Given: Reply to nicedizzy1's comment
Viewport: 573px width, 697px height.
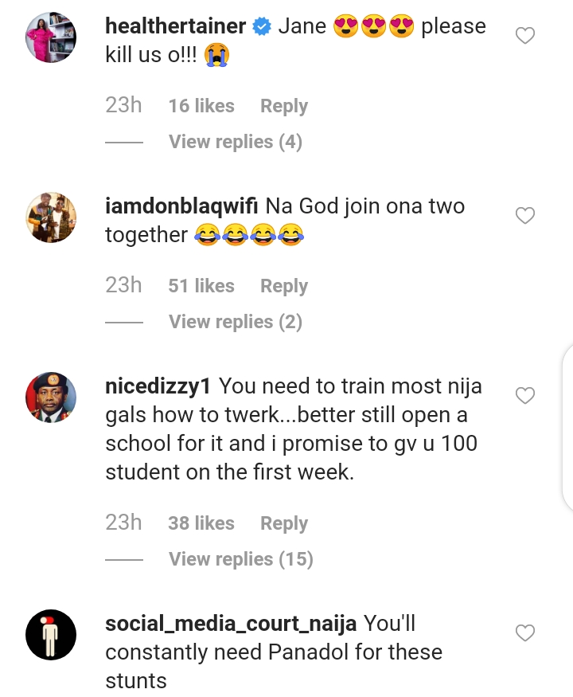Looking at the screenshot, I should coord(284,523).
